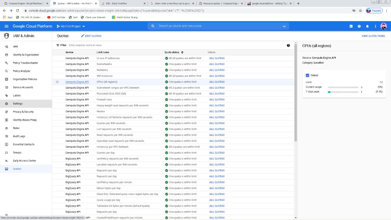Select the CPUs (all regions) row selector
Image resolution: width=391 pixels, height=220 pixels.
(57, 82)
